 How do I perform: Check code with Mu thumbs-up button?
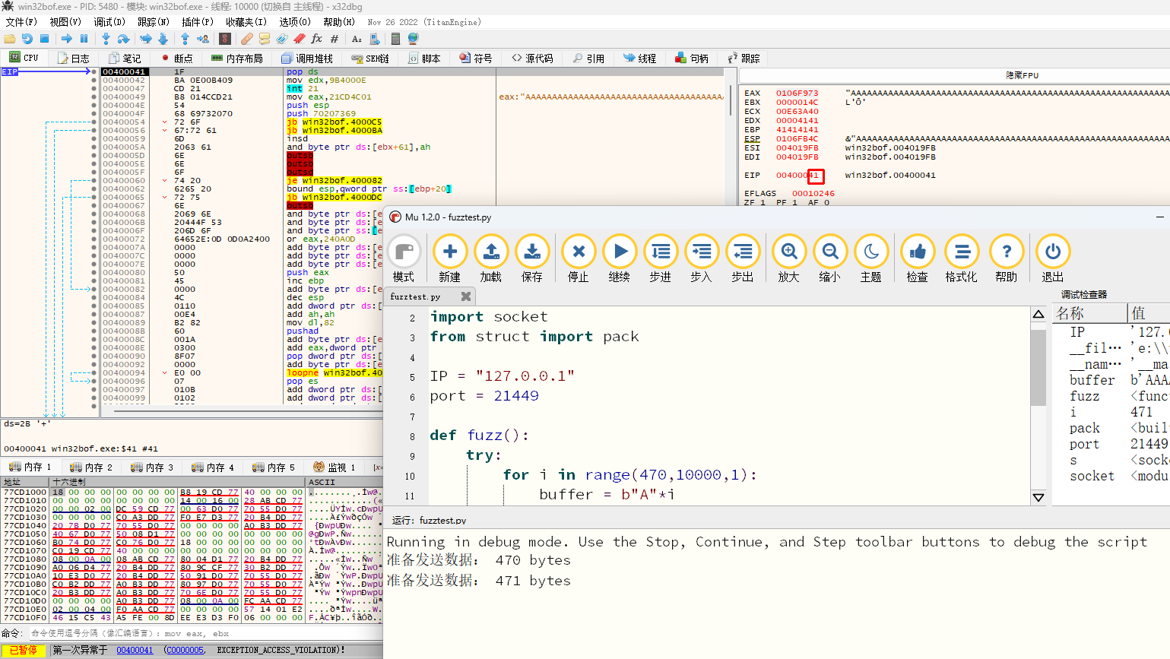tap(918, 258)
